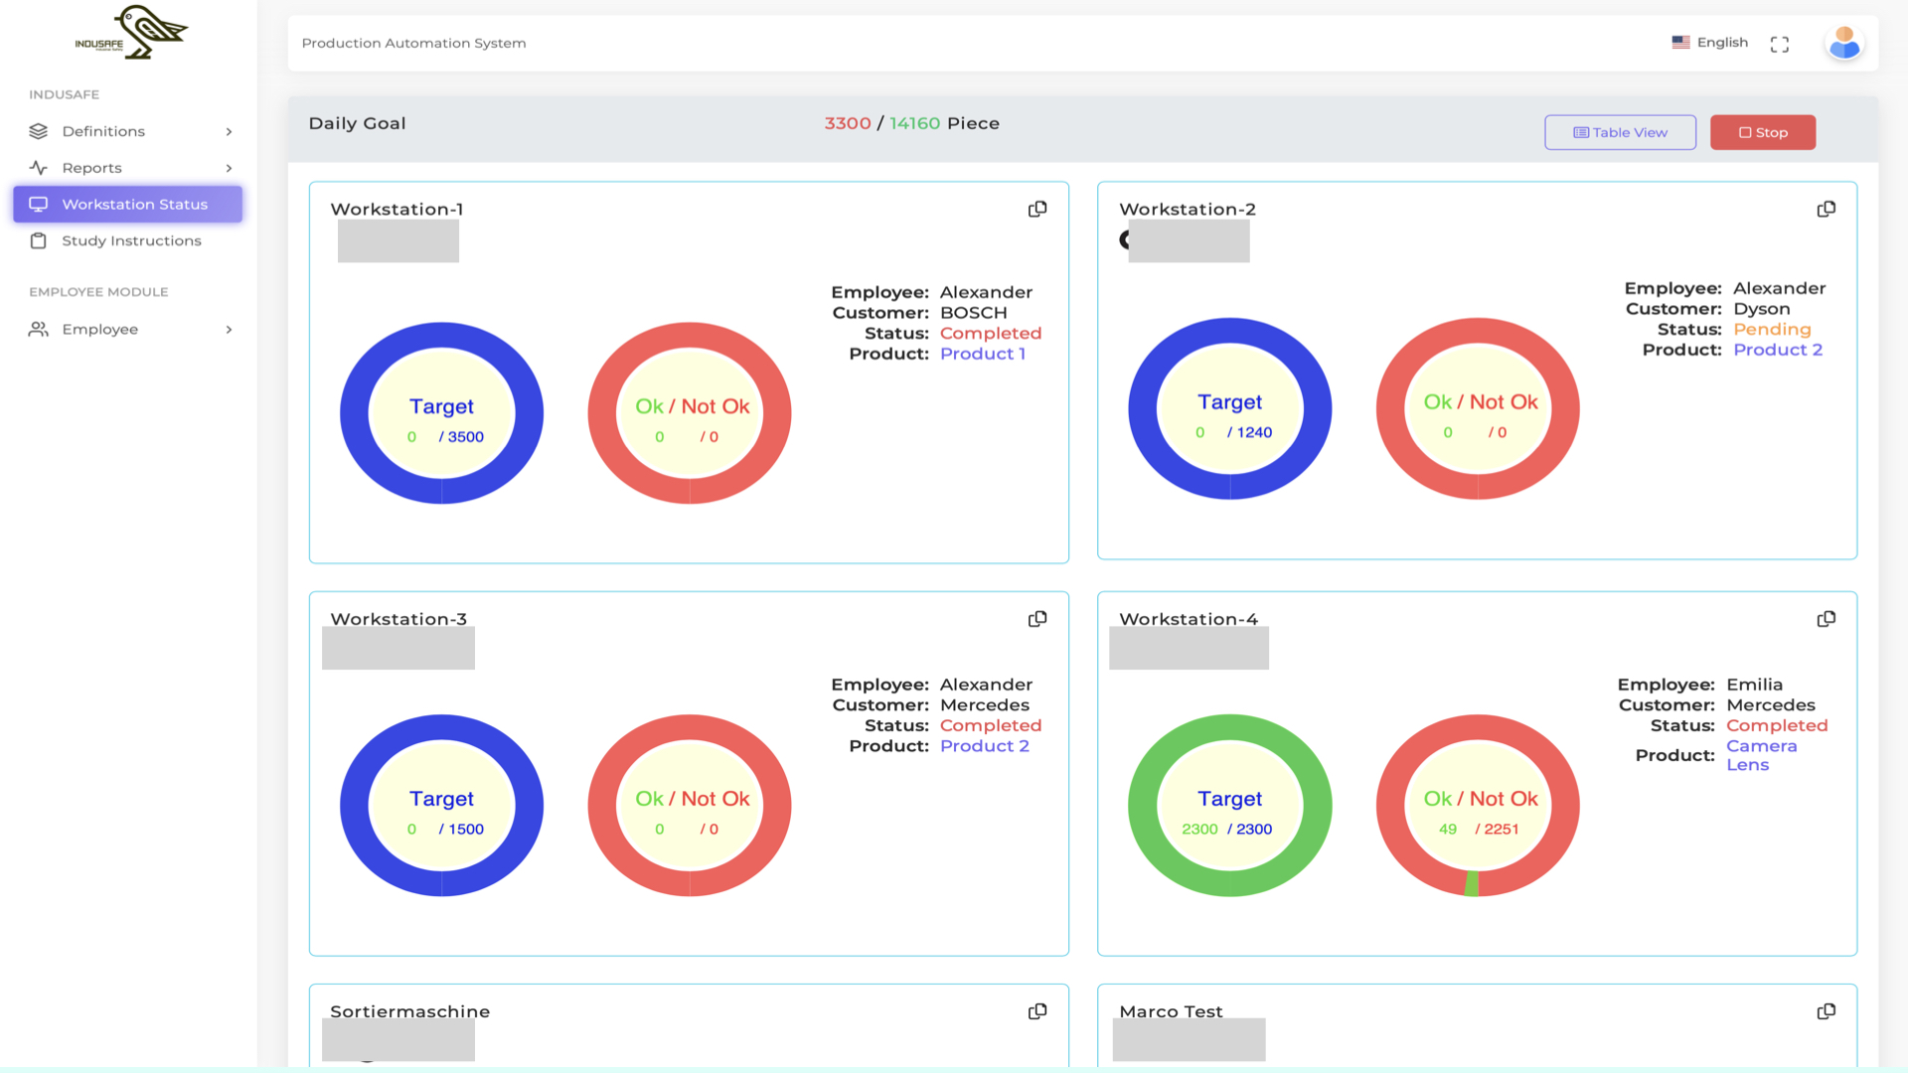Screen dimensions: 1908x1073
Task: Click Workstation-2 copy icon
Action: point(1826,209)
